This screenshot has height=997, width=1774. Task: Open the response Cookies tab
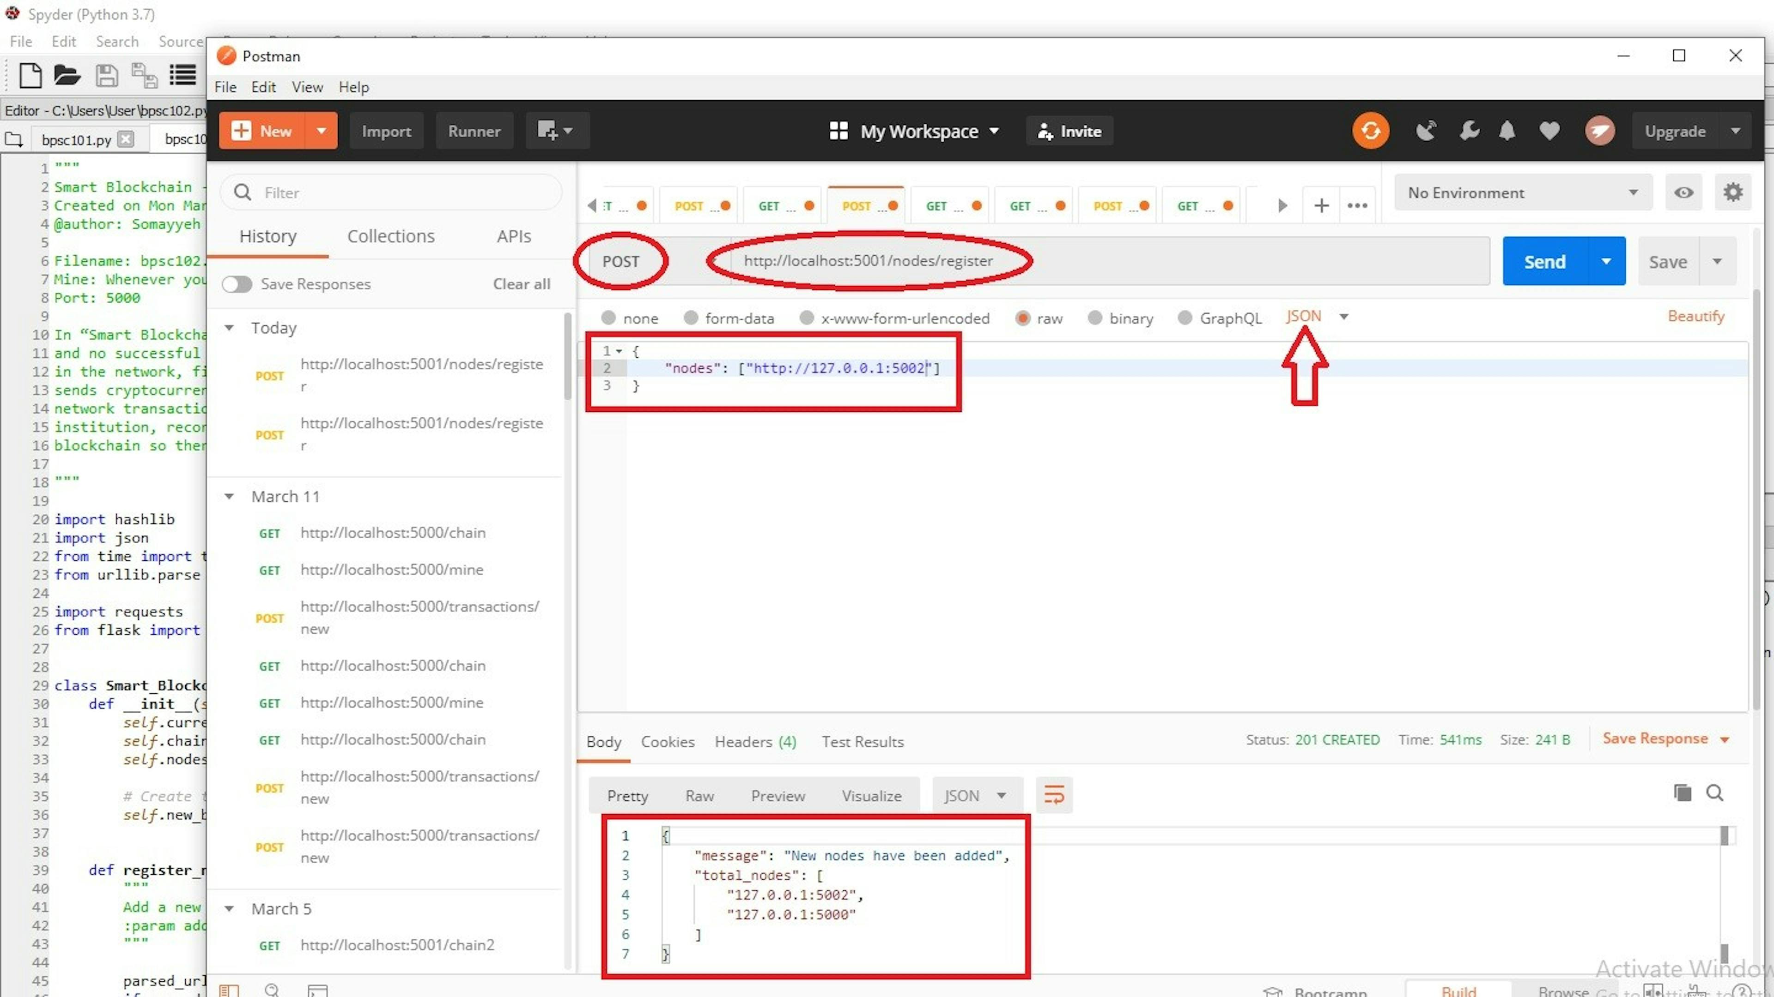coord(667,742)
